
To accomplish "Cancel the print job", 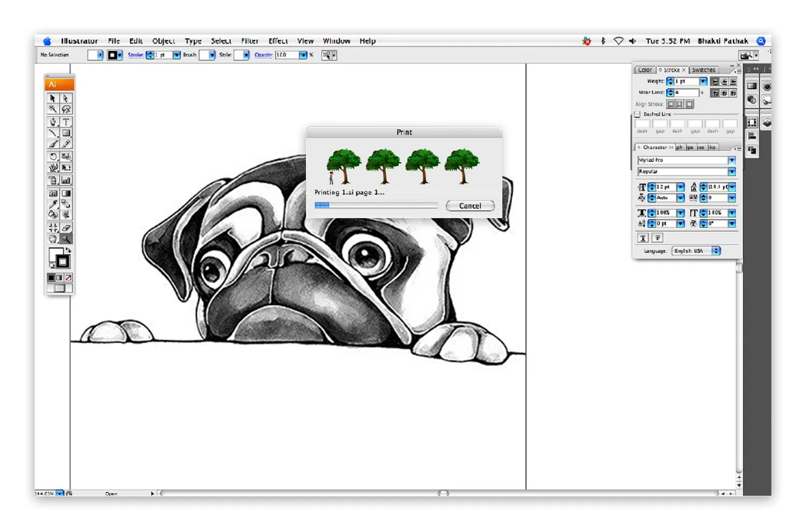I will tap(470, 206).
